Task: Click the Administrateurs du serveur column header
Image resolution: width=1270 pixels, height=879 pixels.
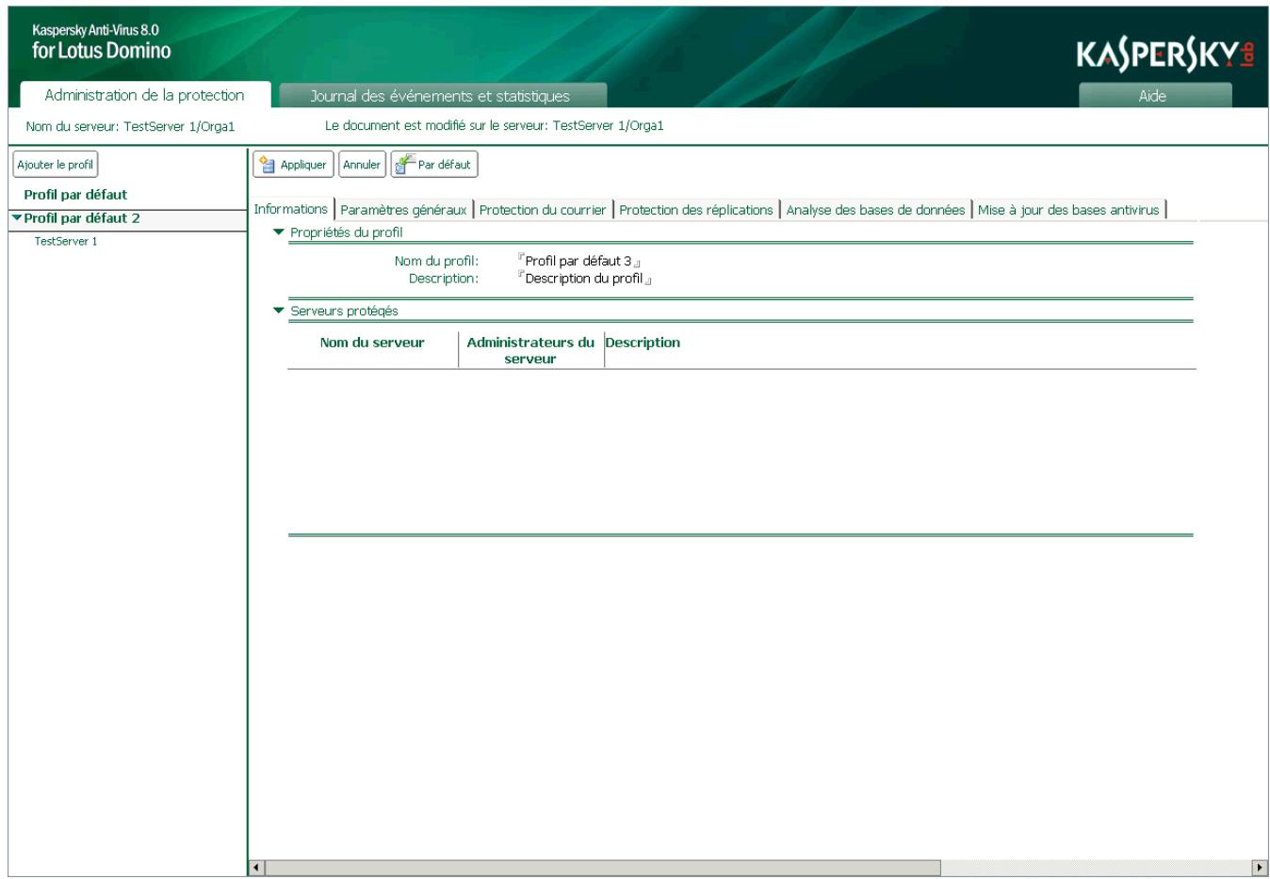Action: tap(530, 350)
